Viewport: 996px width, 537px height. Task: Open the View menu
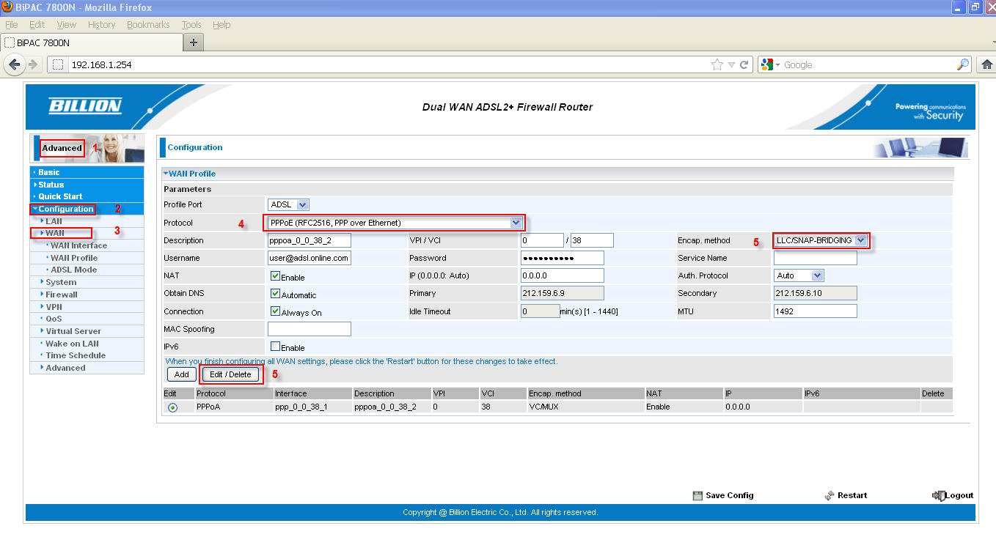click(66, 24)
